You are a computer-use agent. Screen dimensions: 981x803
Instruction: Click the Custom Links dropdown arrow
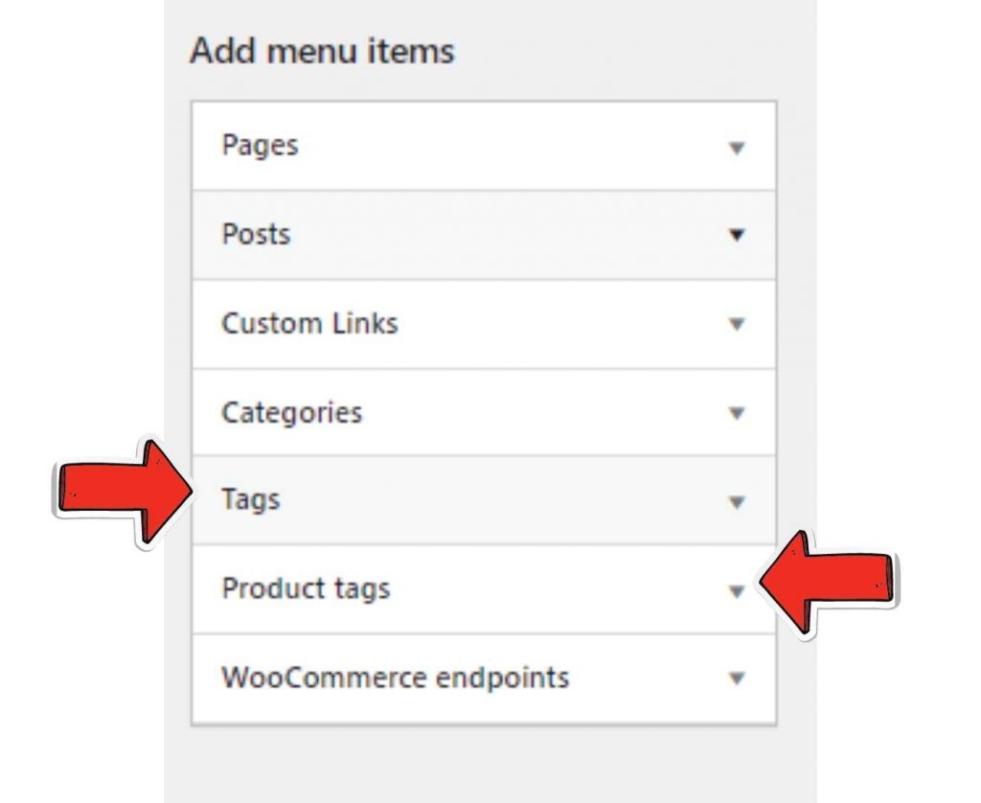coord(738,324)
